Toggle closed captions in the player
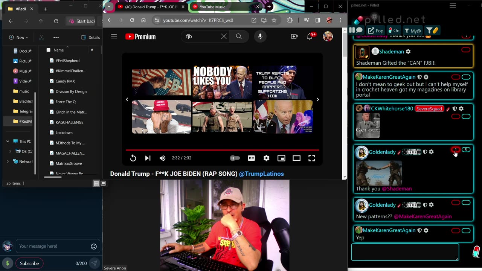The height and width of the screenshot is (271, 482). (251, 158)
